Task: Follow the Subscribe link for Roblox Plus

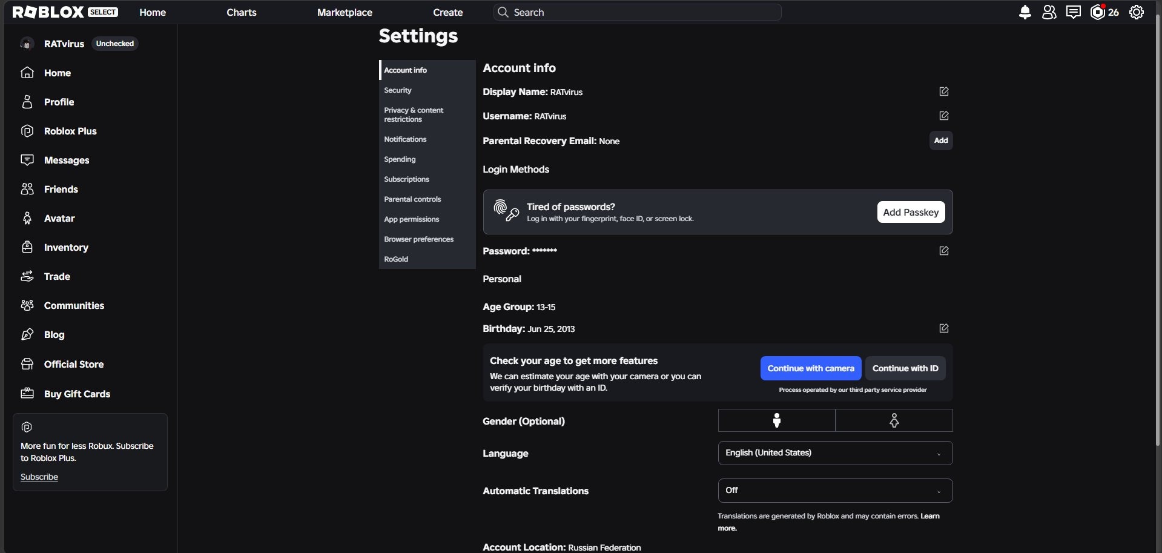Action: click(x=39, y=477)
